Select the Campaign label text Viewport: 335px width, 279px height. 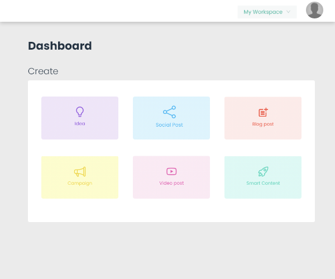(x=80, y=184)
